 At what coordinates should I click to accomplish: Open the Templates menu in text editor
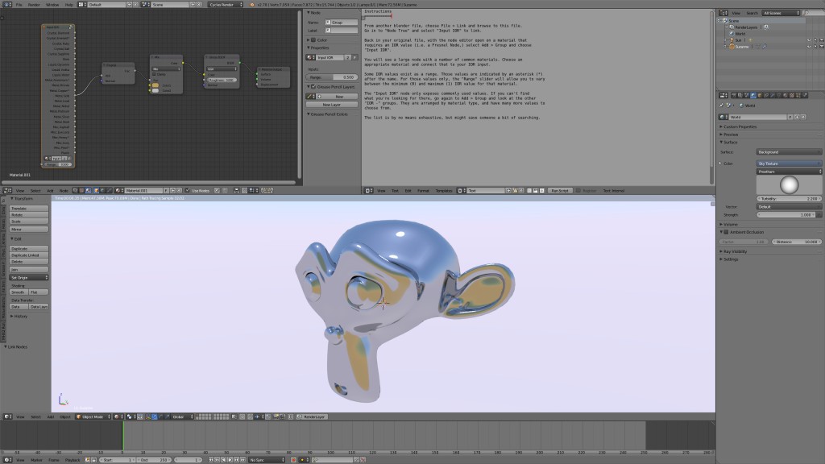click(444, 191)
